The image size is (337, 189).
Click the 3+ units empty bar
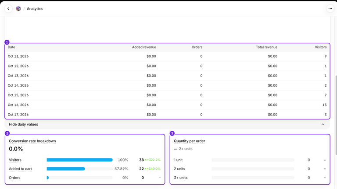(253, 178)
